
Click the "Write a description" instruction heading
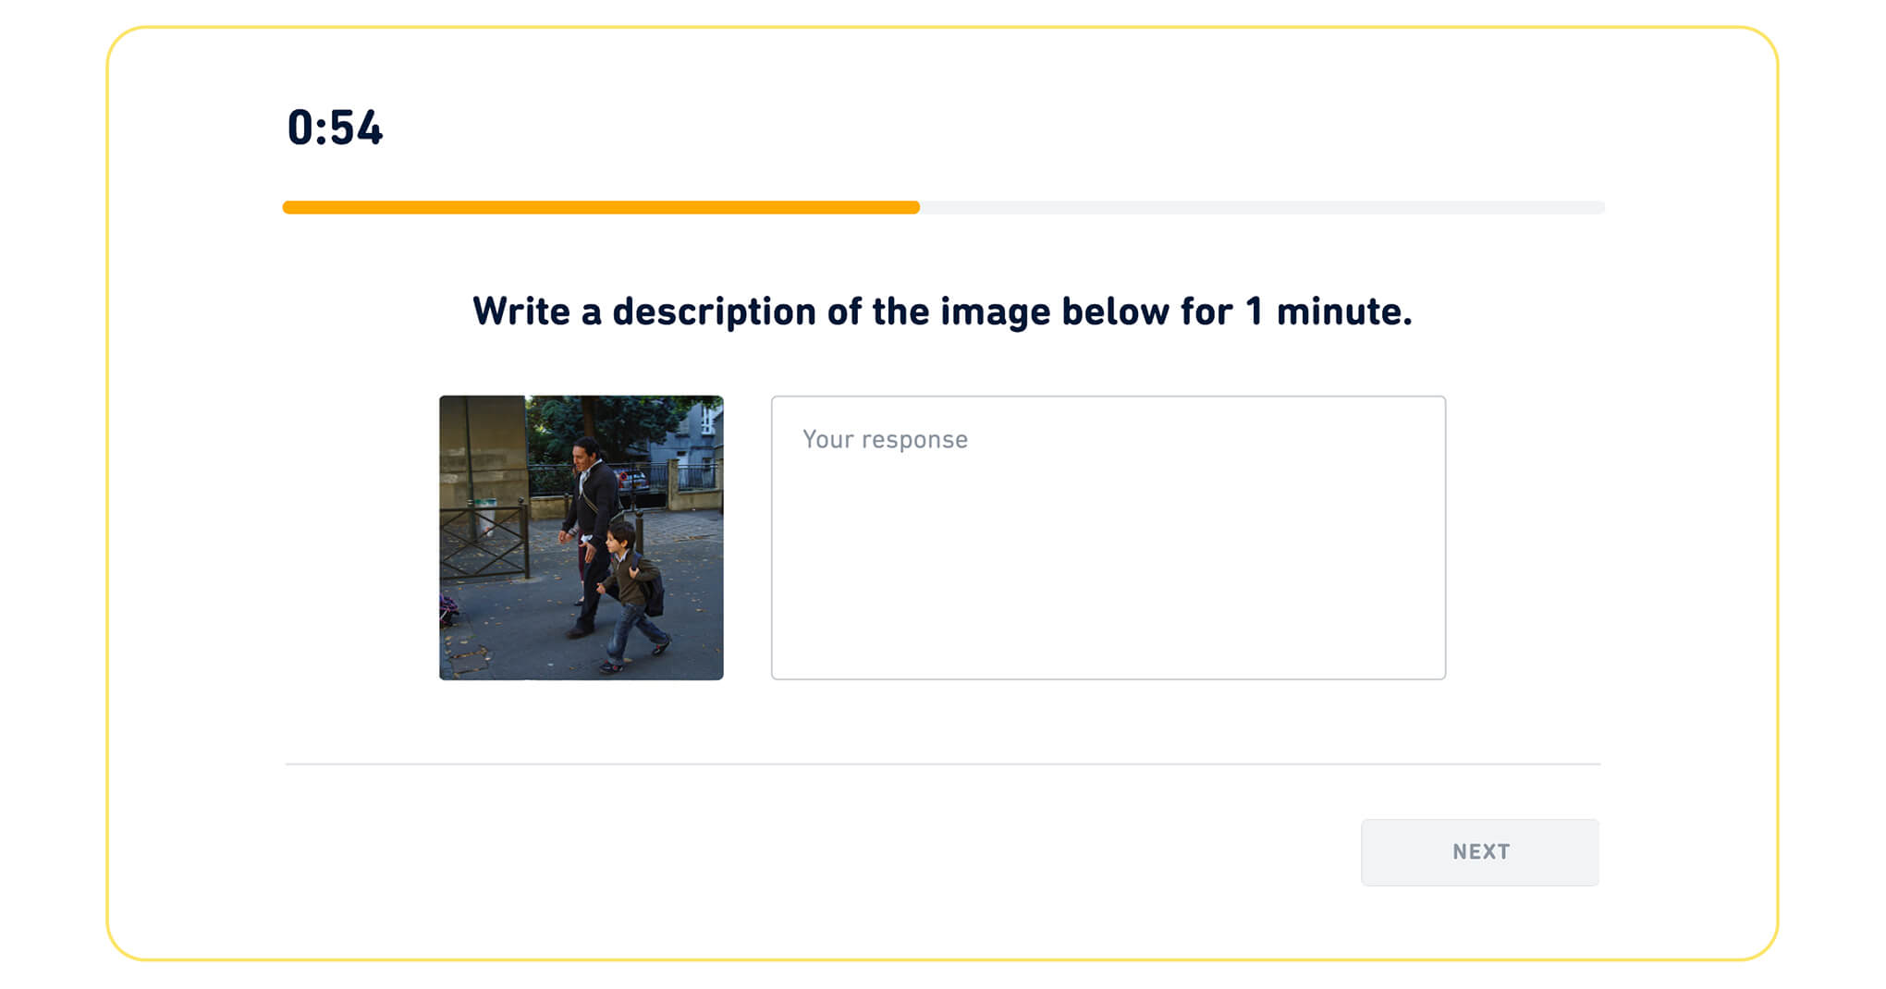point(942,311)
